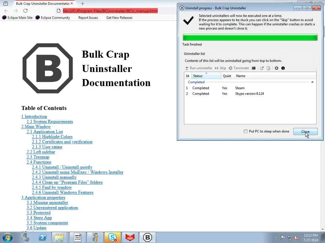The width and height of the screenshot is (325, 243).
Task: Sort list by the Quiet column header
Action: (x=227, y=76)
